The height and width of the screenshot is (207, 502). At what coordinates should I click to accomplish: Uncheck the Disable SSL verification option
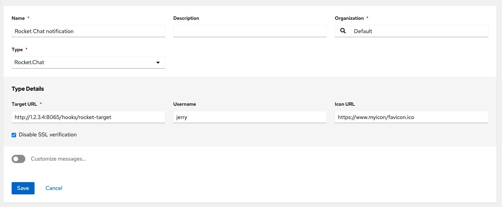(14, 135)
